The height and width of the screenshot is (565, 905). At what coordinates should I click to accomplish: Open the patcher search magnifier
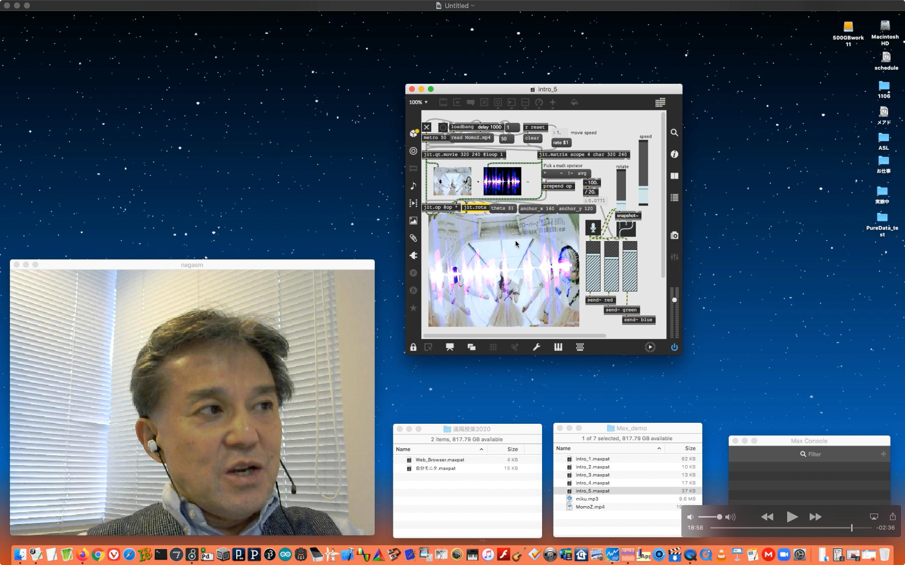click(x=674, y=133)
